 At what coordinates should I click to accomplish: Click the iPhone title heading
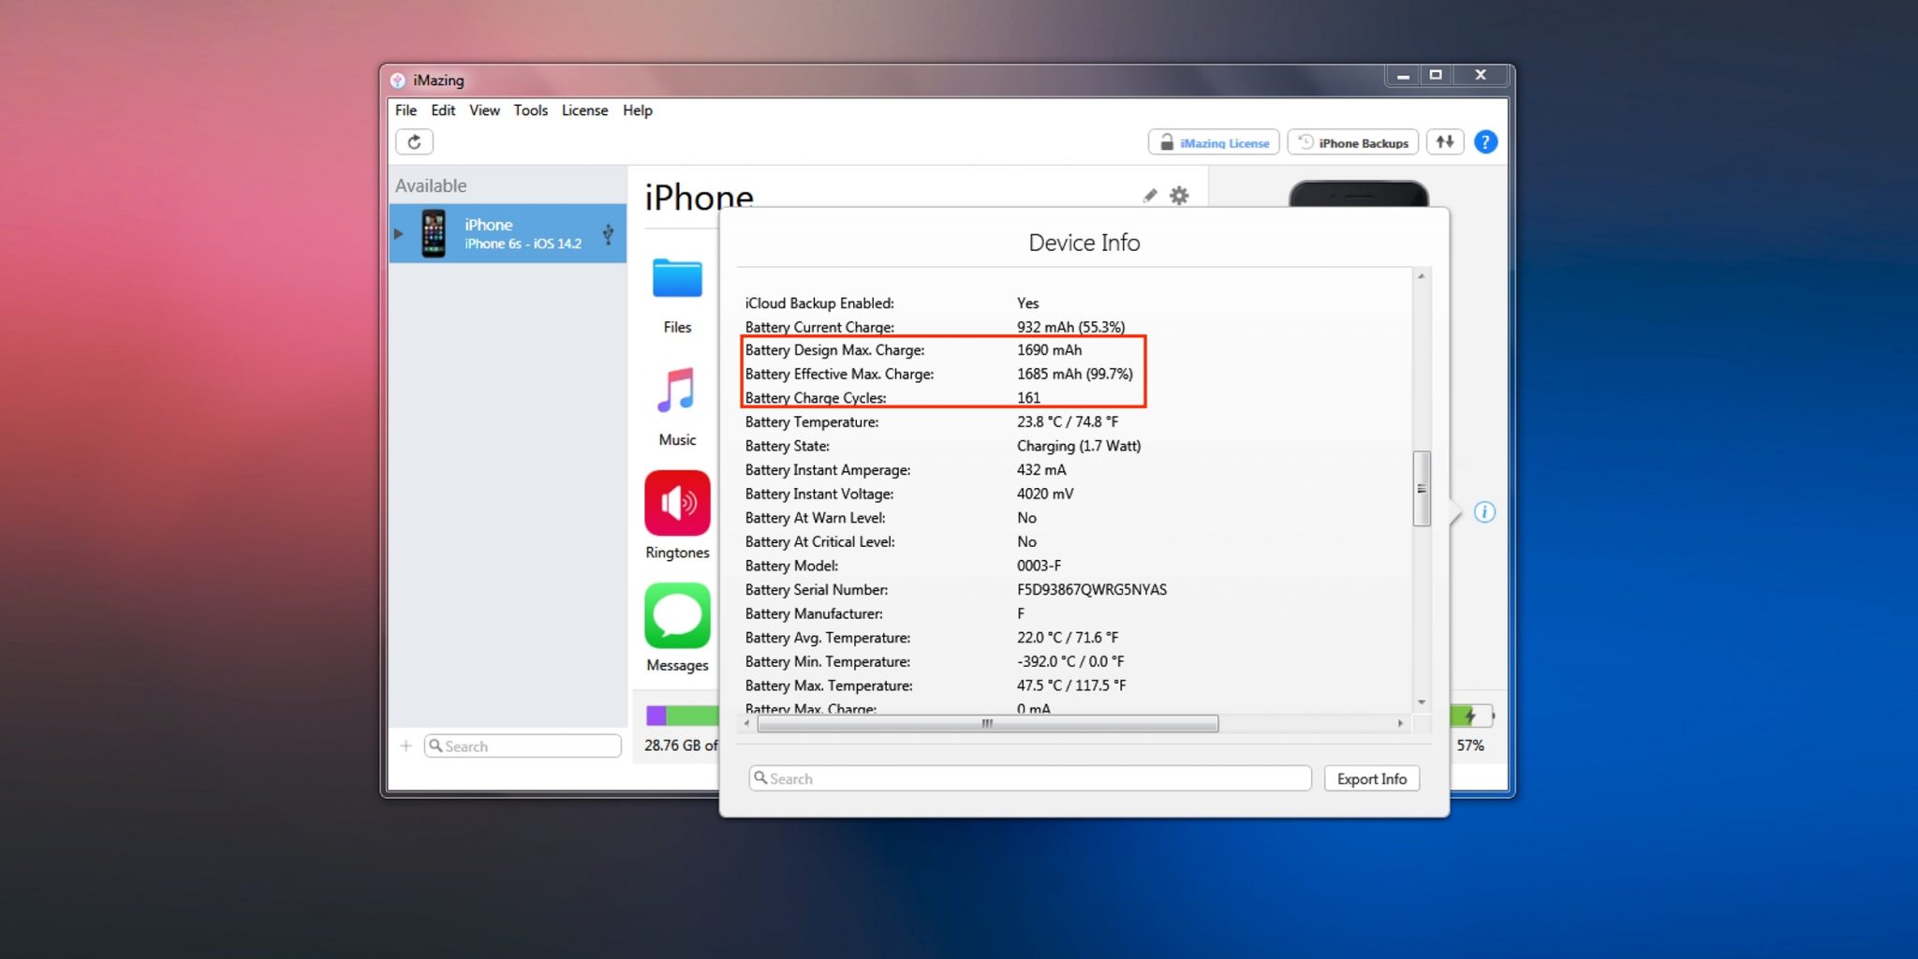tap(699, 197)
